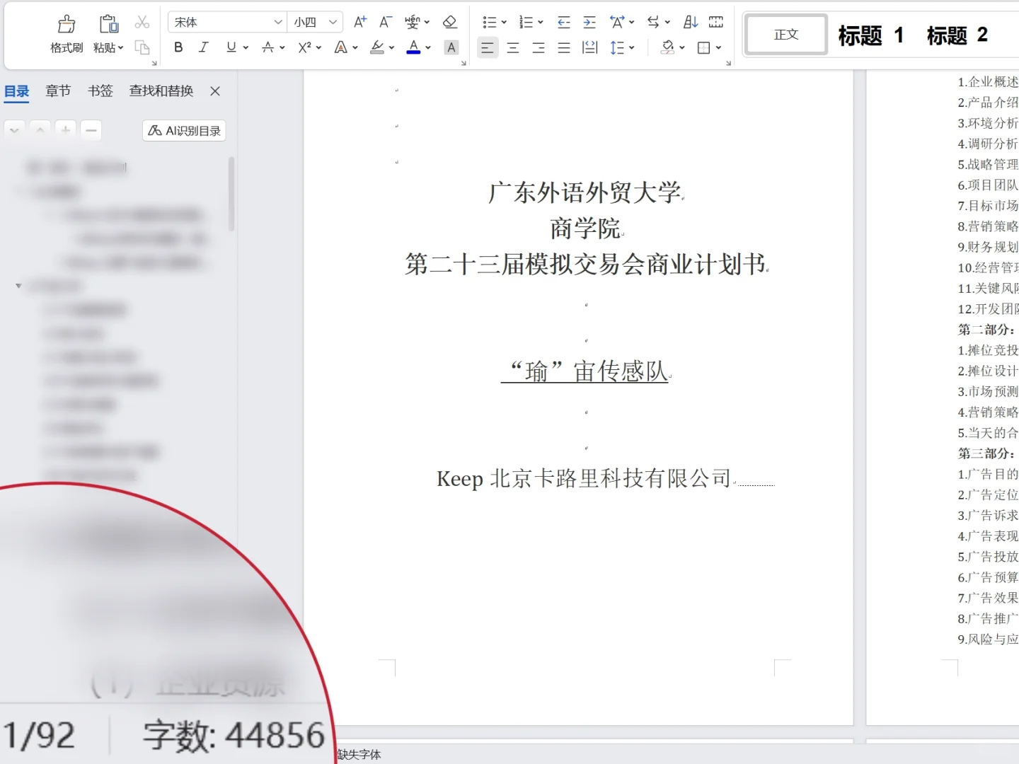Sort text with the A-Z sort icon
Image resolution: width=1019 pixels, height=764 pixels.
[691, 22]
